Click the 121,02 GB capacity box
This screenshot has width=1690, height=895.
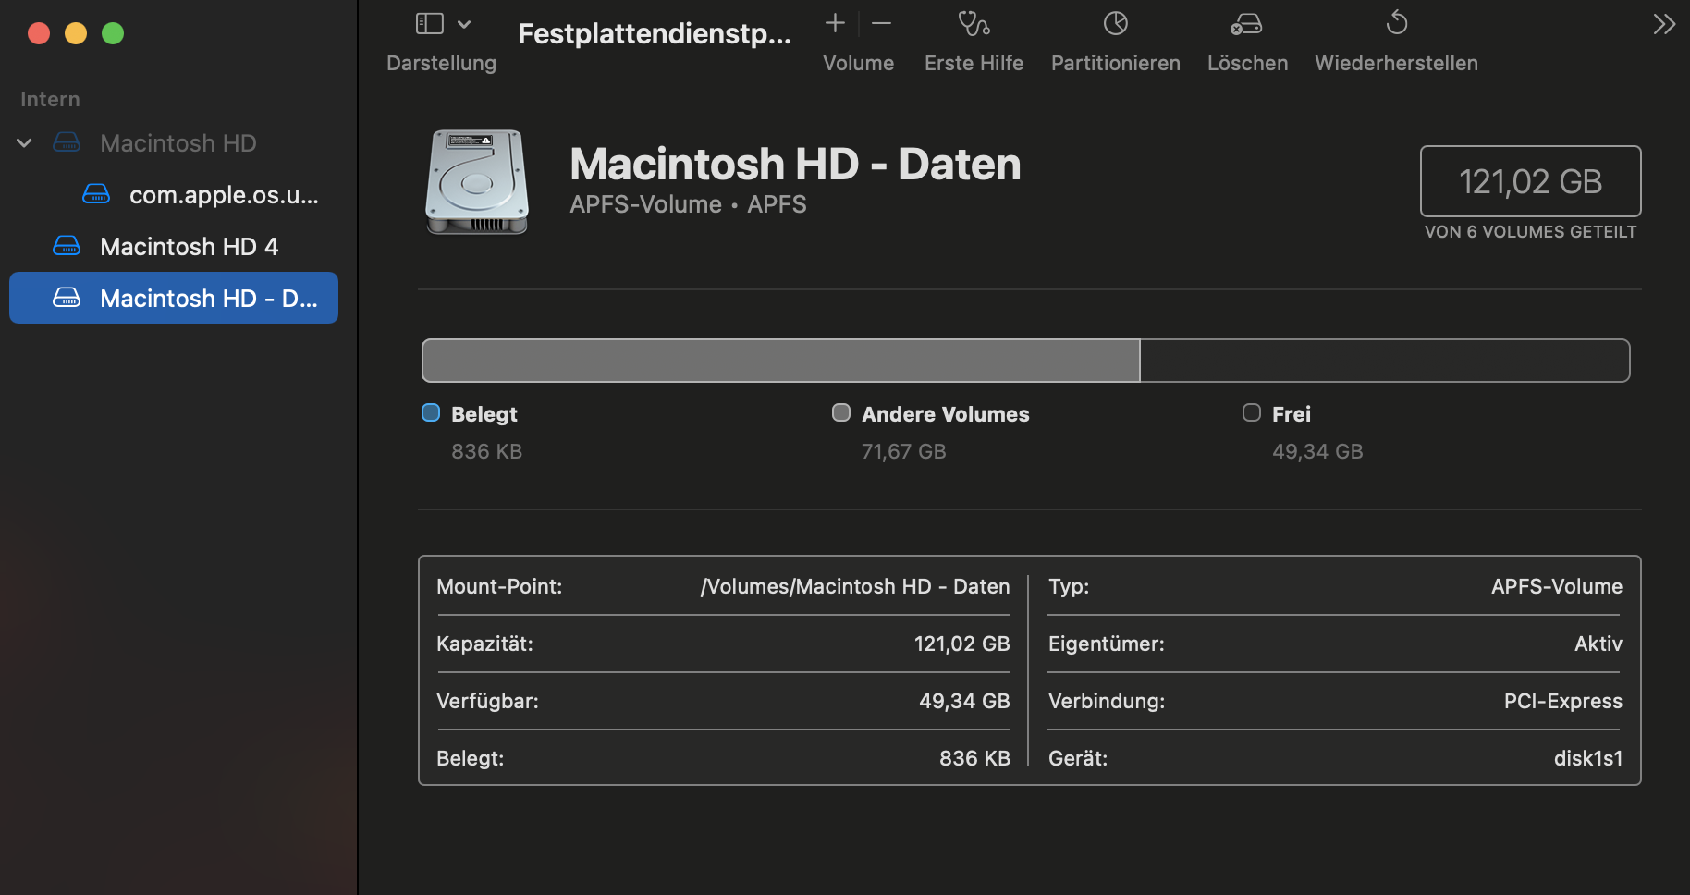click(1530, 181)
